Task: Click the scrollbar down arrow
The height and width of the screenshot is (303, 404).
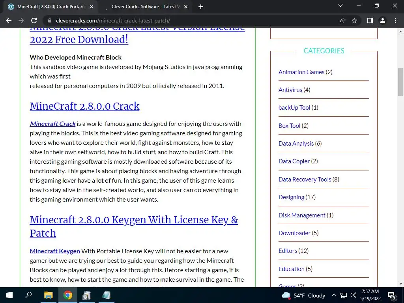Action: (400, 284)
